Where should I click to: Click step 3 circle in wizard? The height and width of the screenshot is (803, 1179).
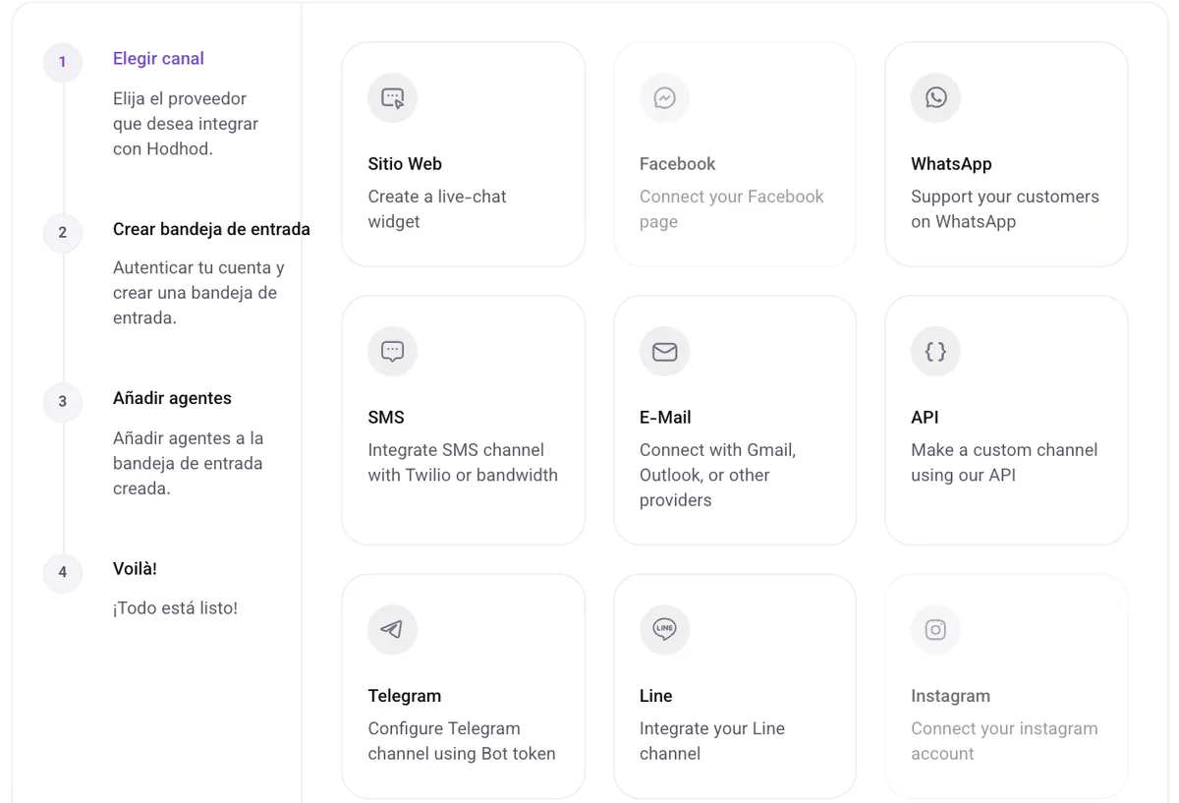tap(63, 401)
